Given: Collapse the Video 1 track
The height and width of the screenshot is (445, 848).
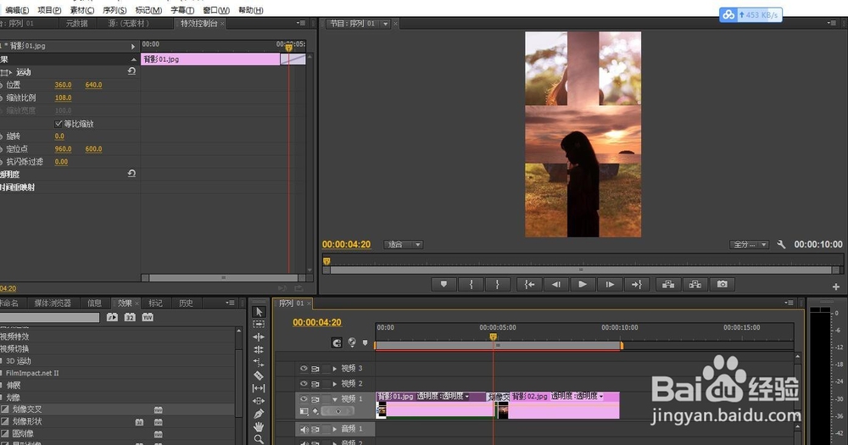Looking at the screenshot, I should [335, 399].
